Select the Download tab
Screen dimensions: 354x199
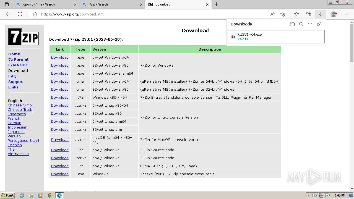pos(178,4)
